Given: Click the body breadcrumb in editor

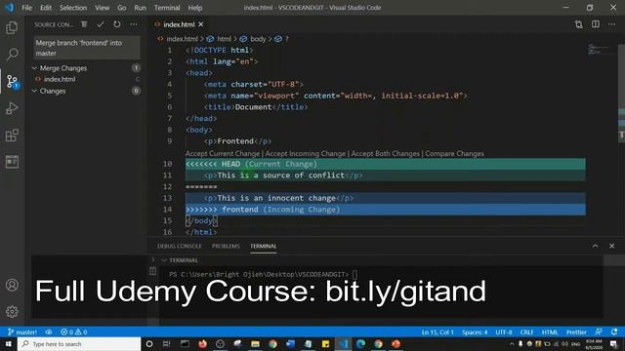Looking at the screenshot, I should 258,39.
